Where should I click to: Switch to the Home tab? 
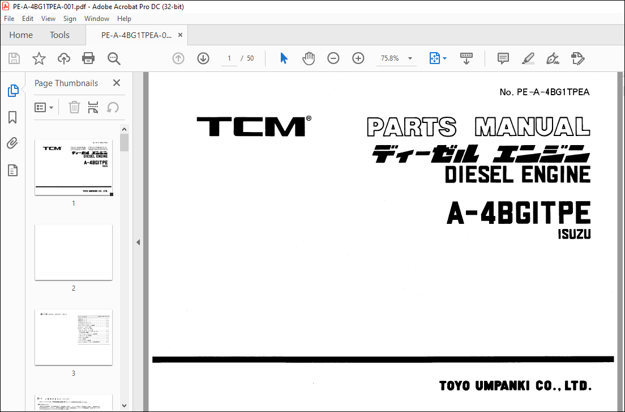(21, 35)
